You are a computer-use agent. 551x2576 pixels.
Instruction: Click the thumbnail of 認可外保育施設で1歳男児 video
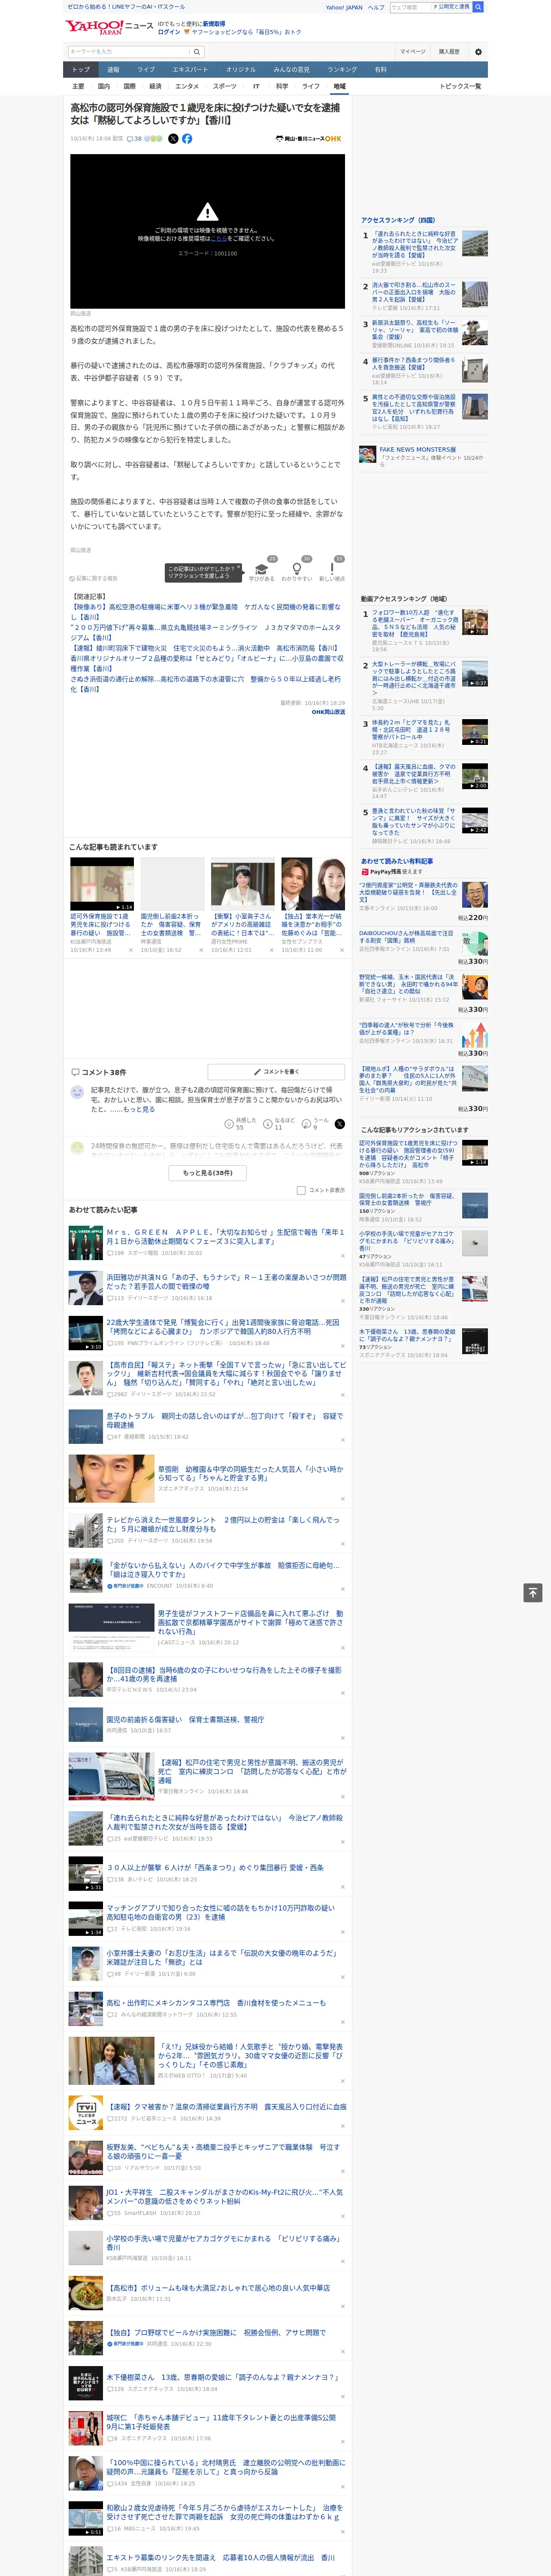(102, 884)
